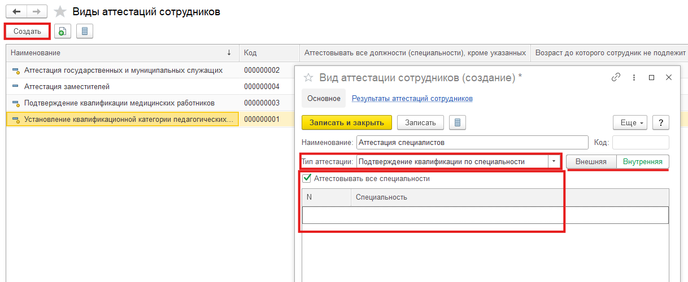The image size is (688, 282).
Task: Click Тип аттестации field value
Action: tap(452, 162)
